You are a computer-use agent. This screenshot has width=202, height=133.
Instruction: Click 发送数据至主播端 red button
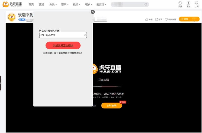tap(63, 45)
